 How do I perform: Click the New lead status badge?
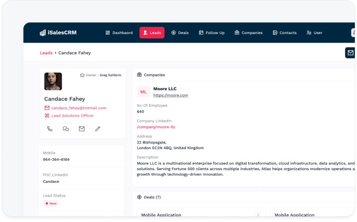[51, 203]
